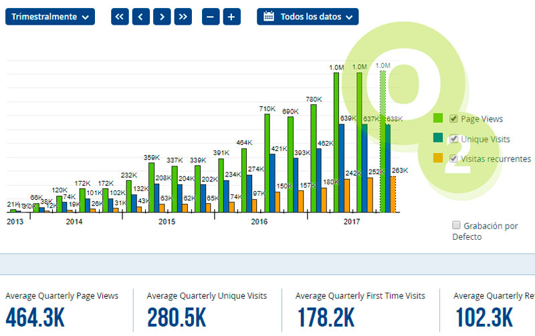Image resolution: width=535 pixels, height=336 pixels.
Task: Go to previous period arrow
Action: [x=140, y=17]
